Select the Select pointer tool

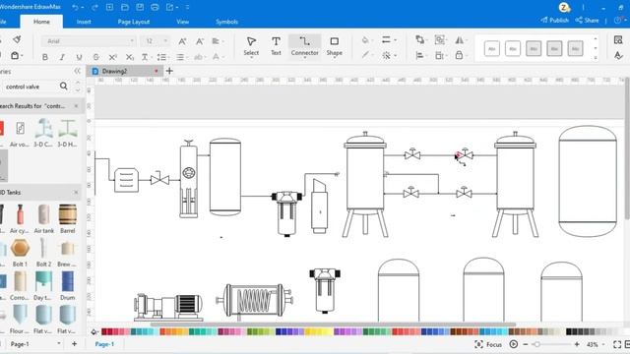[251, 46]
